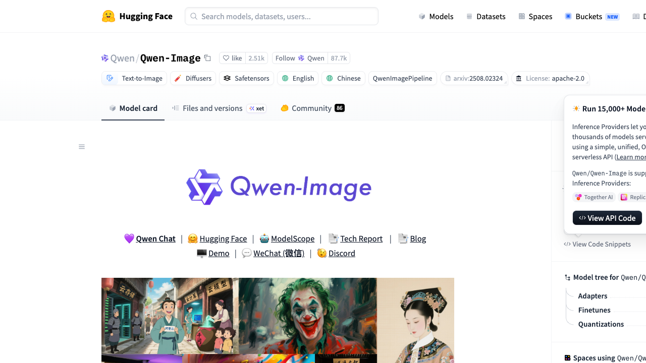Click the Datasets stack icon
Screen dimensions: 646x363
pyautogui.click(x=469, y=16)
